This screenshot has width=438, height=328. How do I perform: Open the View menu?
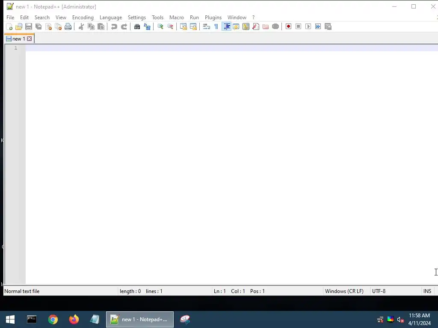pyautogui.click(x=61, y=17)
